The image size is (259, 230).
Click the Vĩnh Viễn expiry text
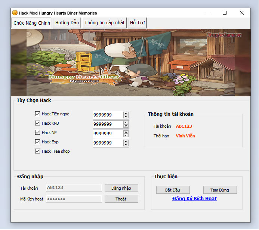(x=185, y=136)
